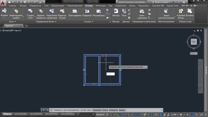Open the Редактор блоков tool
Viewport: 208px width, 117px height.
62,14
